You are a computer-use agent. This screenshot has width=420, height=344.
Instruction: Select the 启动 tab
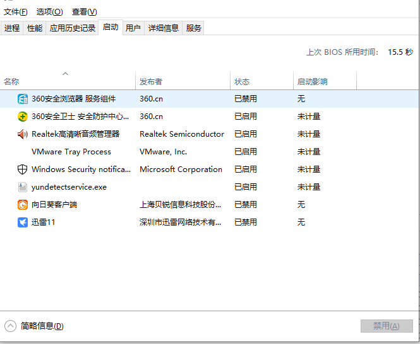111,27
